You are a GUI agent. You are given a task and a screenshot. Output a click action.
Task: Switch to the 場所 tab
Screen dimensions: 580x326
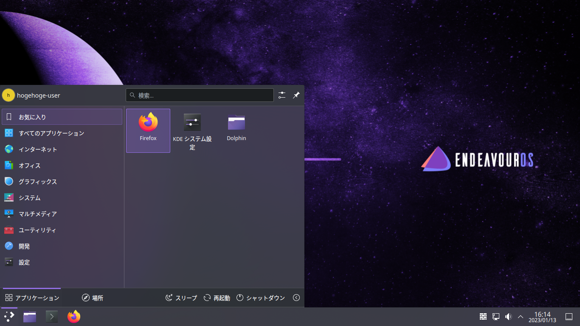(x=92, y=298)
